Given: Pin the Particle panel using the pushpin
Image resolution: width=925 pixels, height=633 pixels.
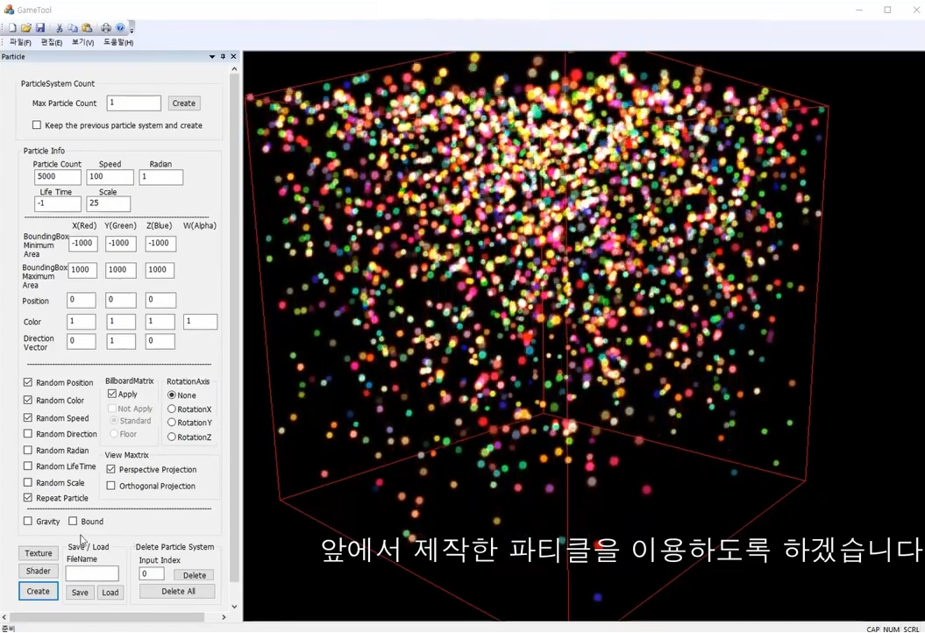Looking at the screenshot, I should 223,56.
